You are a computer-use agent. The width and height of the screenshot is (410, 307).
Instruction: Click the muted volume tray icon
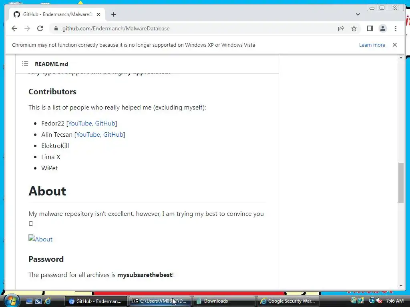380,301
